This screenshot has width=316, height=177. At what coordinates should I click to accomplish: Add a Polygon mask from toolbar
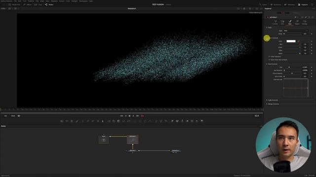click(x=145, y=121)
